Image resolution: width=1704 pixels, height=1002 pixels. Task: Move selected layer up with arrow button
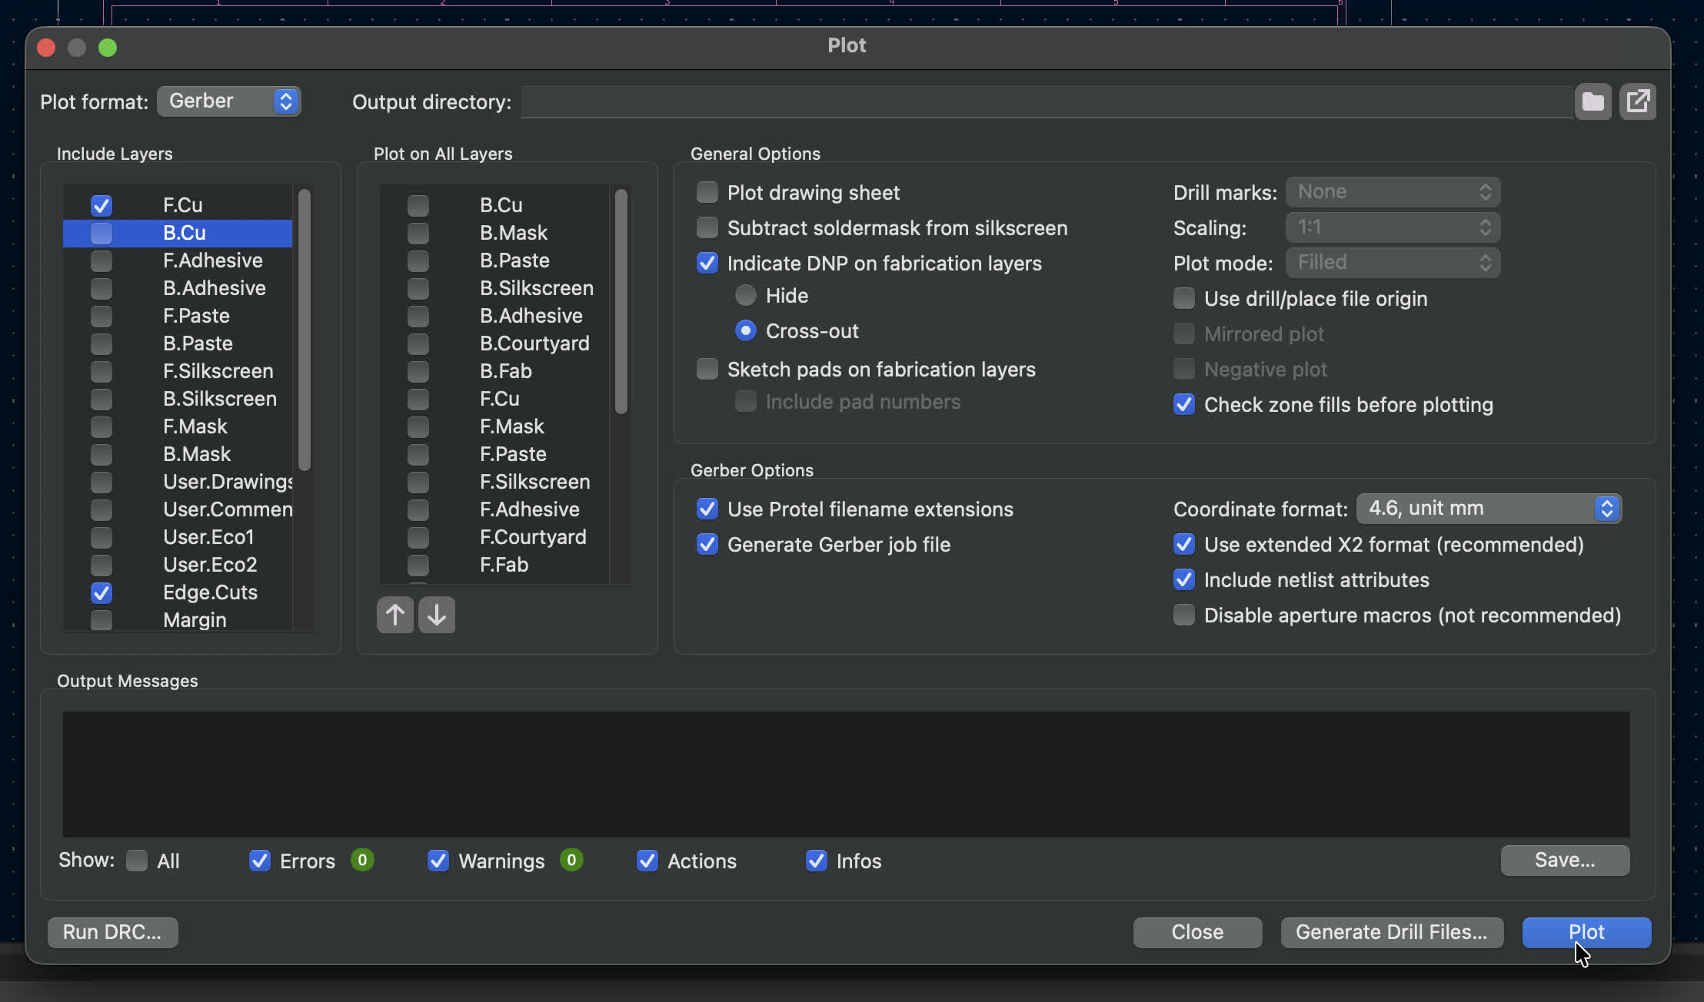coord(395,615)
